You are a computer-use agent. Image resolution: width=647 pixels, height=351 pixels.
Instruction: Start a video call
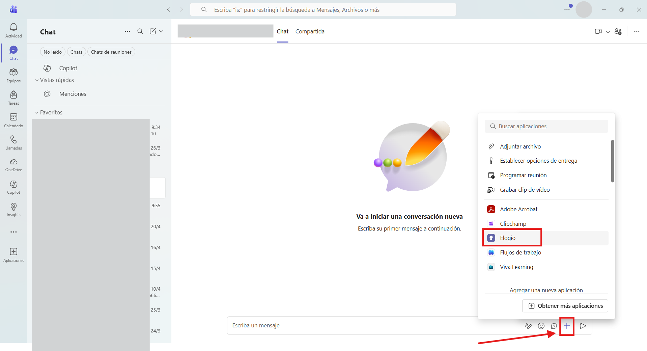pos(598,31)
